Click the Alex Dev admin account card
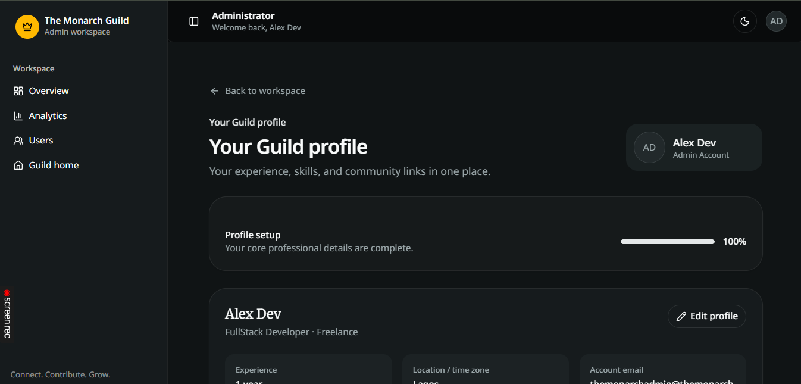 [x=694, y=148]
